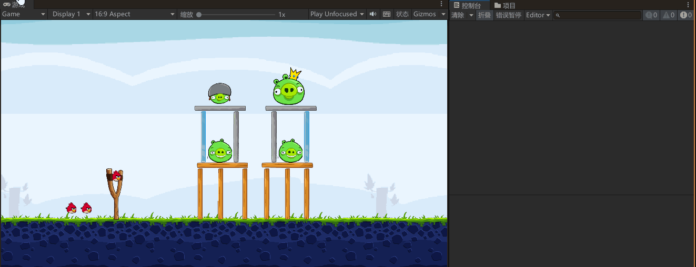This screenshot has height=267, width=696.
Task: Focus the Console search field
Action: 598,15
